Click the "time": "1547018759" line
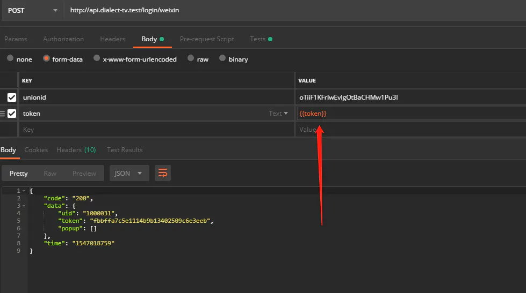 [79, 243]
